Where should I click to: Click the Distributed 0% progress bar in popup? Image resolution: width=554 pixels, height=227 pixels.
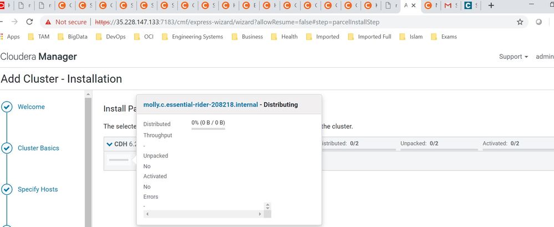click(208, 129)
